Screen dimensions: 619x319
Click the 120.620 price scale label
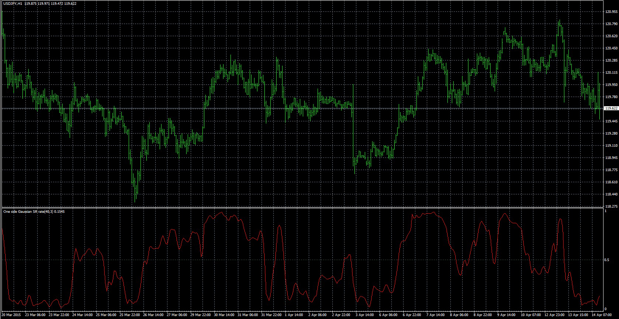point(611,36)
